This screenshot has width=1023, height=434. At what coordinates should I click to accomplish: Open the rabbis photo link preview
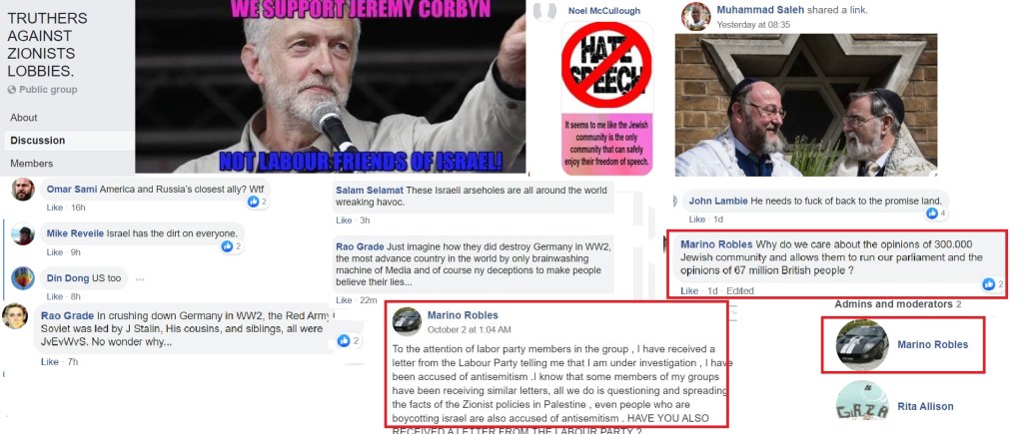tap(806, 105)
